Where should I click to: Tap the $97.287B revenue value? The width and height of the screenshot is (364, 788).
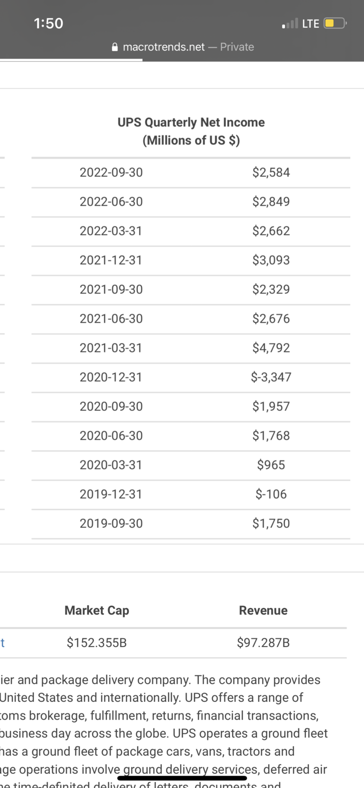(263, 642)
